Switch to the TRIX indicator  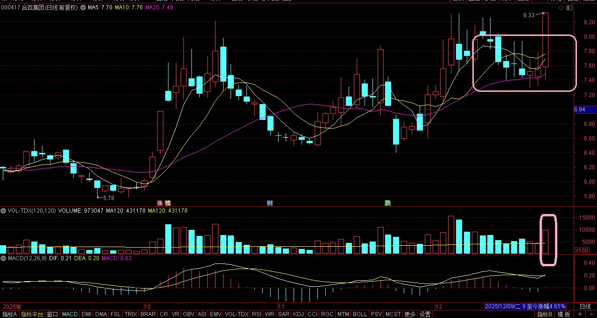[x=131, y=314]
